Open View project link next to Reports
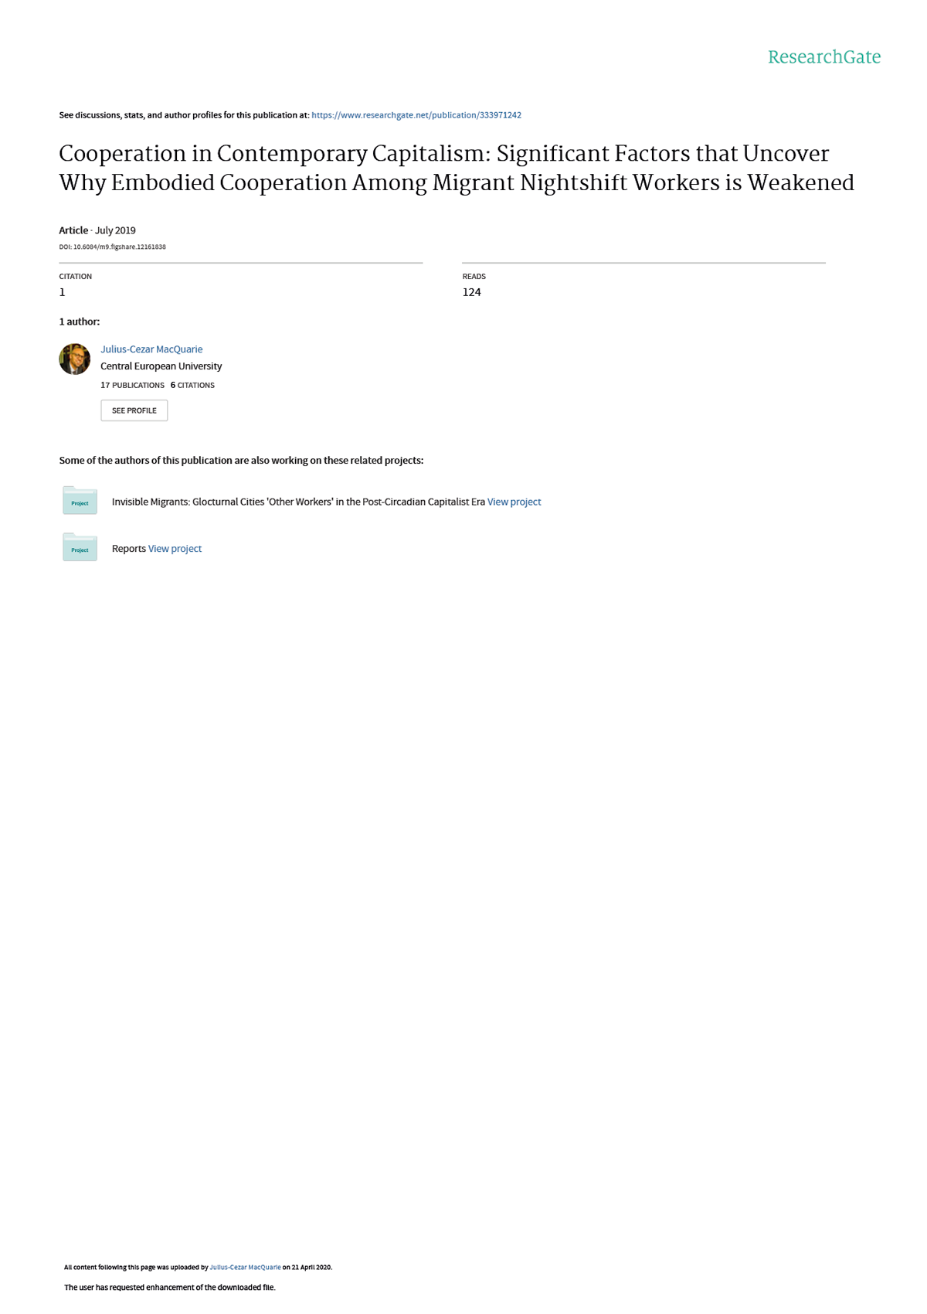927x1314 pixels. click(175, 549)
